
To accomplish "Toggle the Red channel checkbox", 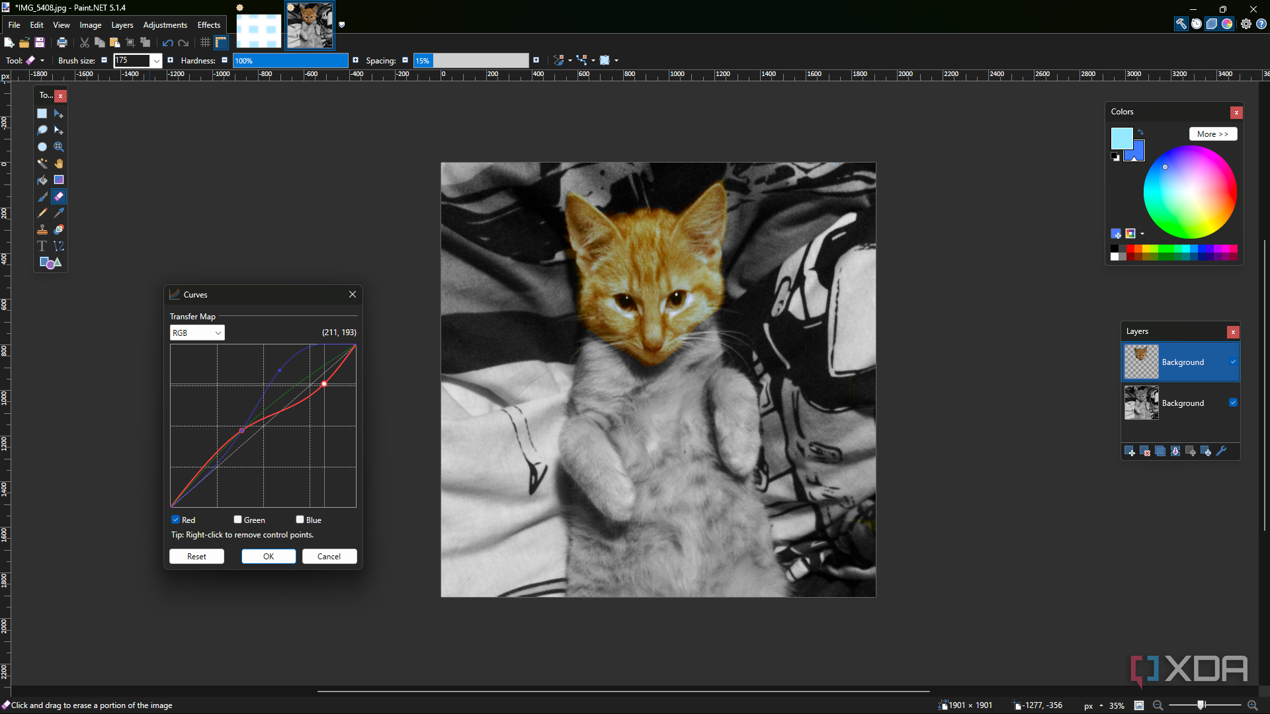I will click(176, 520).
